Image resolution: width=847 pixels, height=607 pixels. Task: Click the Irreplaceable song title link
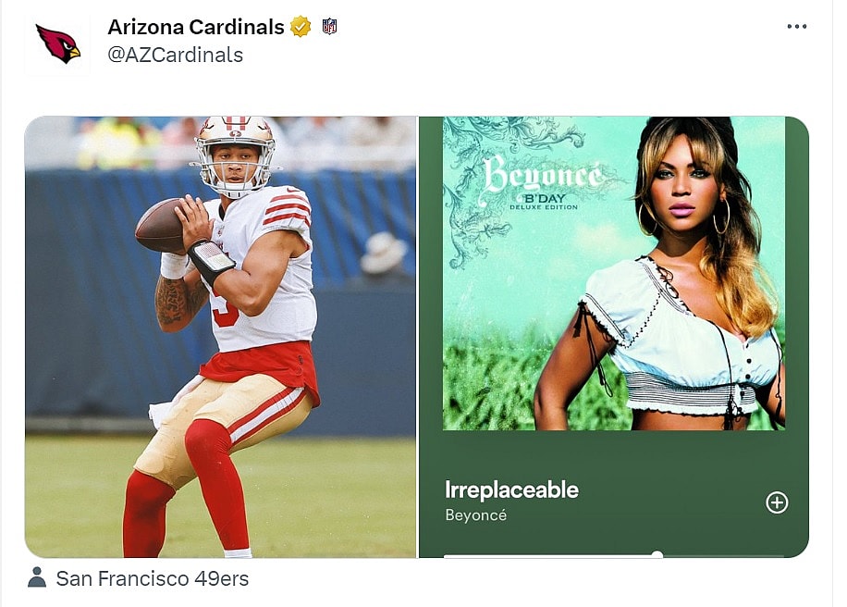coord(510,489)
